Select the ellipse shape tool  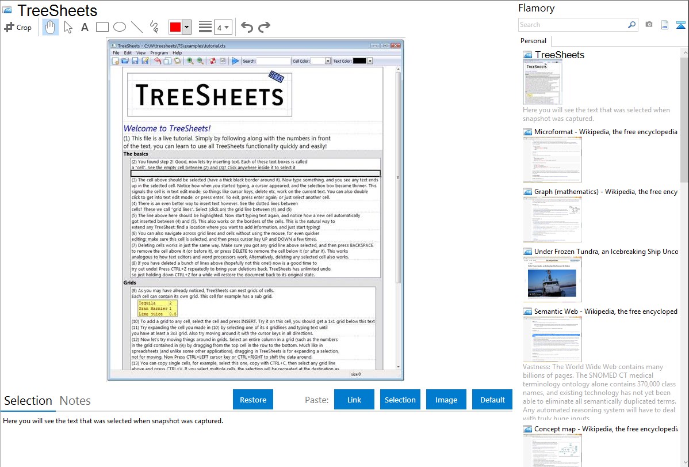pos(120,27)
